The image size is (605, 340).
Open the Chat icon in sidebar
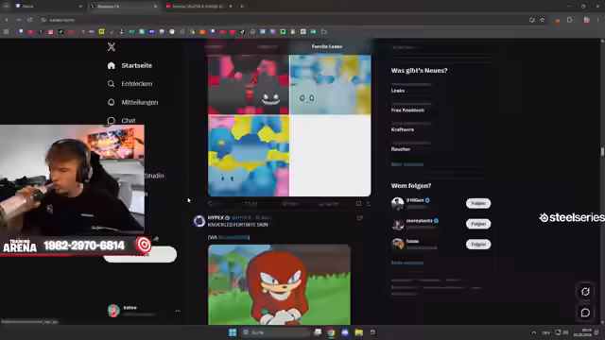point(112,120)
